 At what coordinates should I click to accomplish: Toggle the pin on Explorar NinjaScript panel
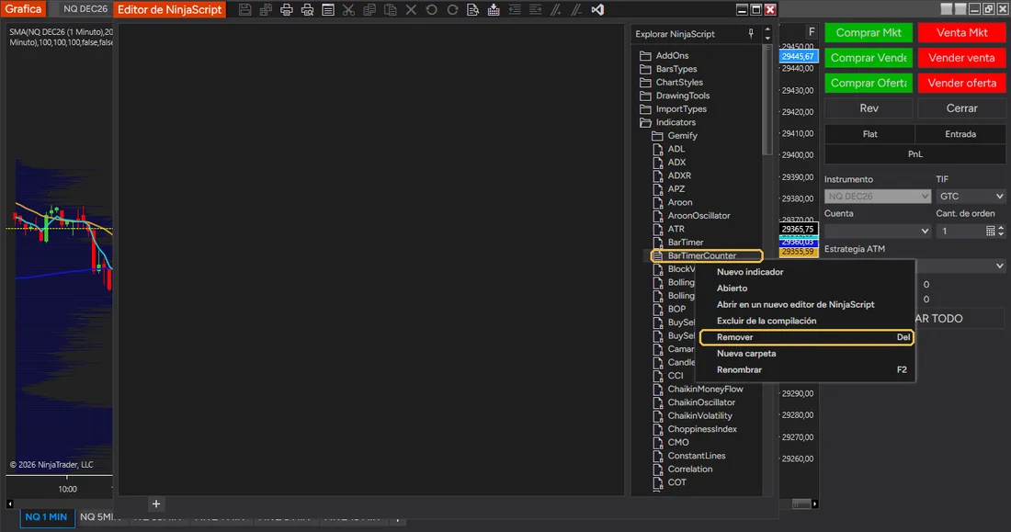click(x=751, y=33)
